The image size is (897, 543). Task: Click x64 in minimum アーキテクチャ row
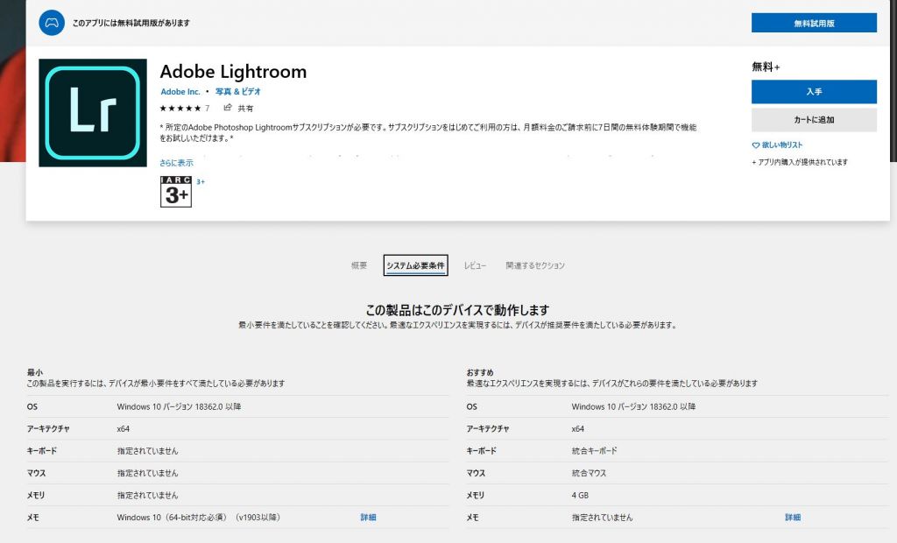coord(123,429)
